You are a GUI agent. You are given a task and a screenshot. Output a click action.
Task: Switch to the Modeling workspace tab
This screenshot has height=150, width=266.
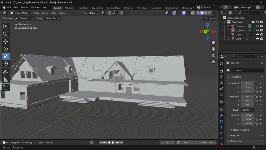tap(70, 8)
